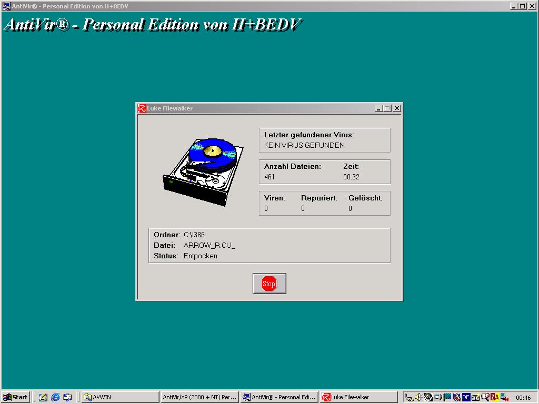Switch to the AVWIN folder taskbar button
Screen dimensions: 539x404
point(121,397)
